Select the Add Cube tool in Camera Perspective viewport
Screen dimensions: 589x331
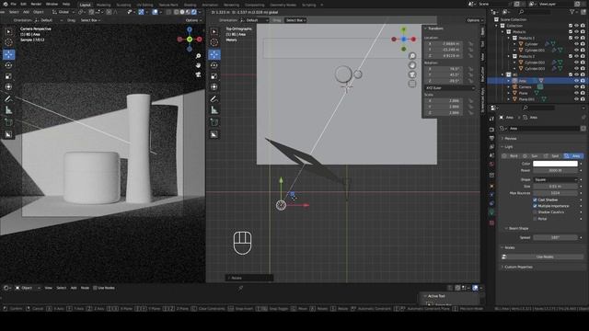(8, 122)
